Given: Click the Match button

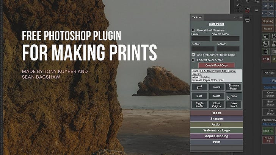Looking at the screenshot, I should 217,96.
